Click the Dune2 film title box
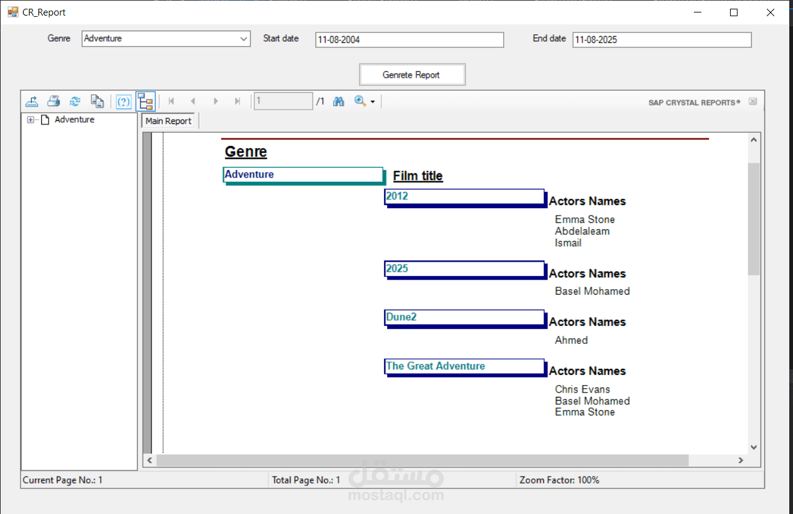 point(465,318)
